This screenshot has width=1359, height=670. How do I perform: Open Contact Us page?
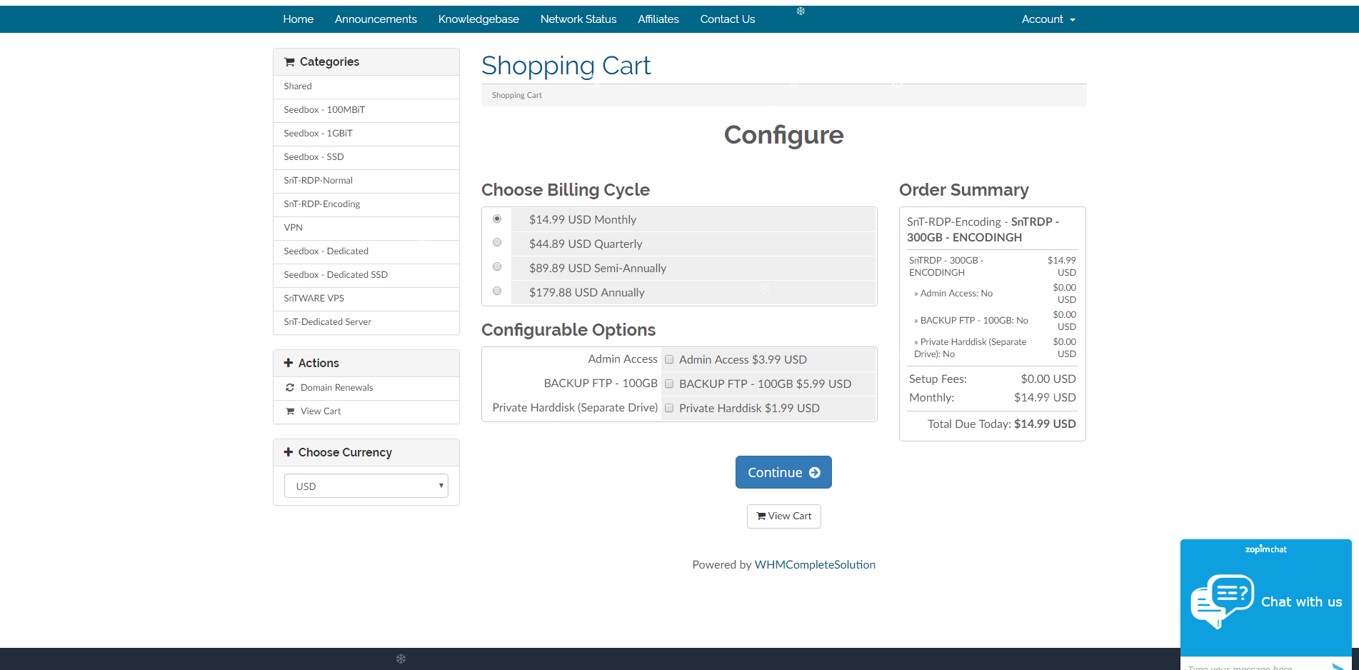tap(728, 19)
